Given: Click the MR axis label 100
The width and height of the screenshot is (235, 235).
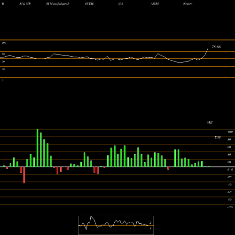Looking at the screenshot, I should [x=230, y=132].
